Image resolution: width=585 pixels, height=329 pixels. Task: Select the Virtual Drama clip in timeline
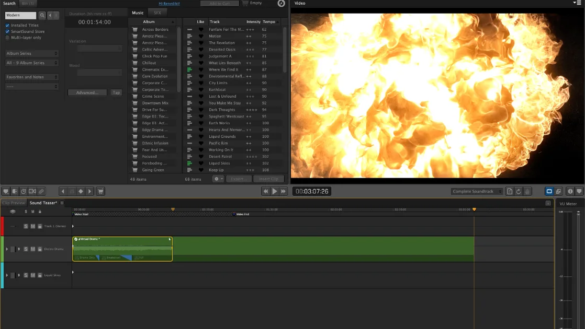click(122, 249)
